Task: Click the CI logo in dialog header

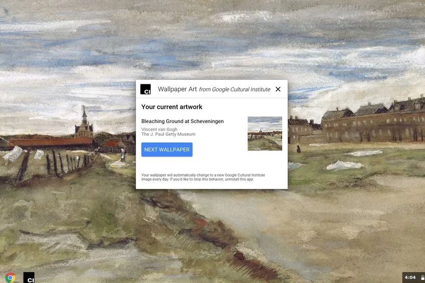Action: point(145,89)
